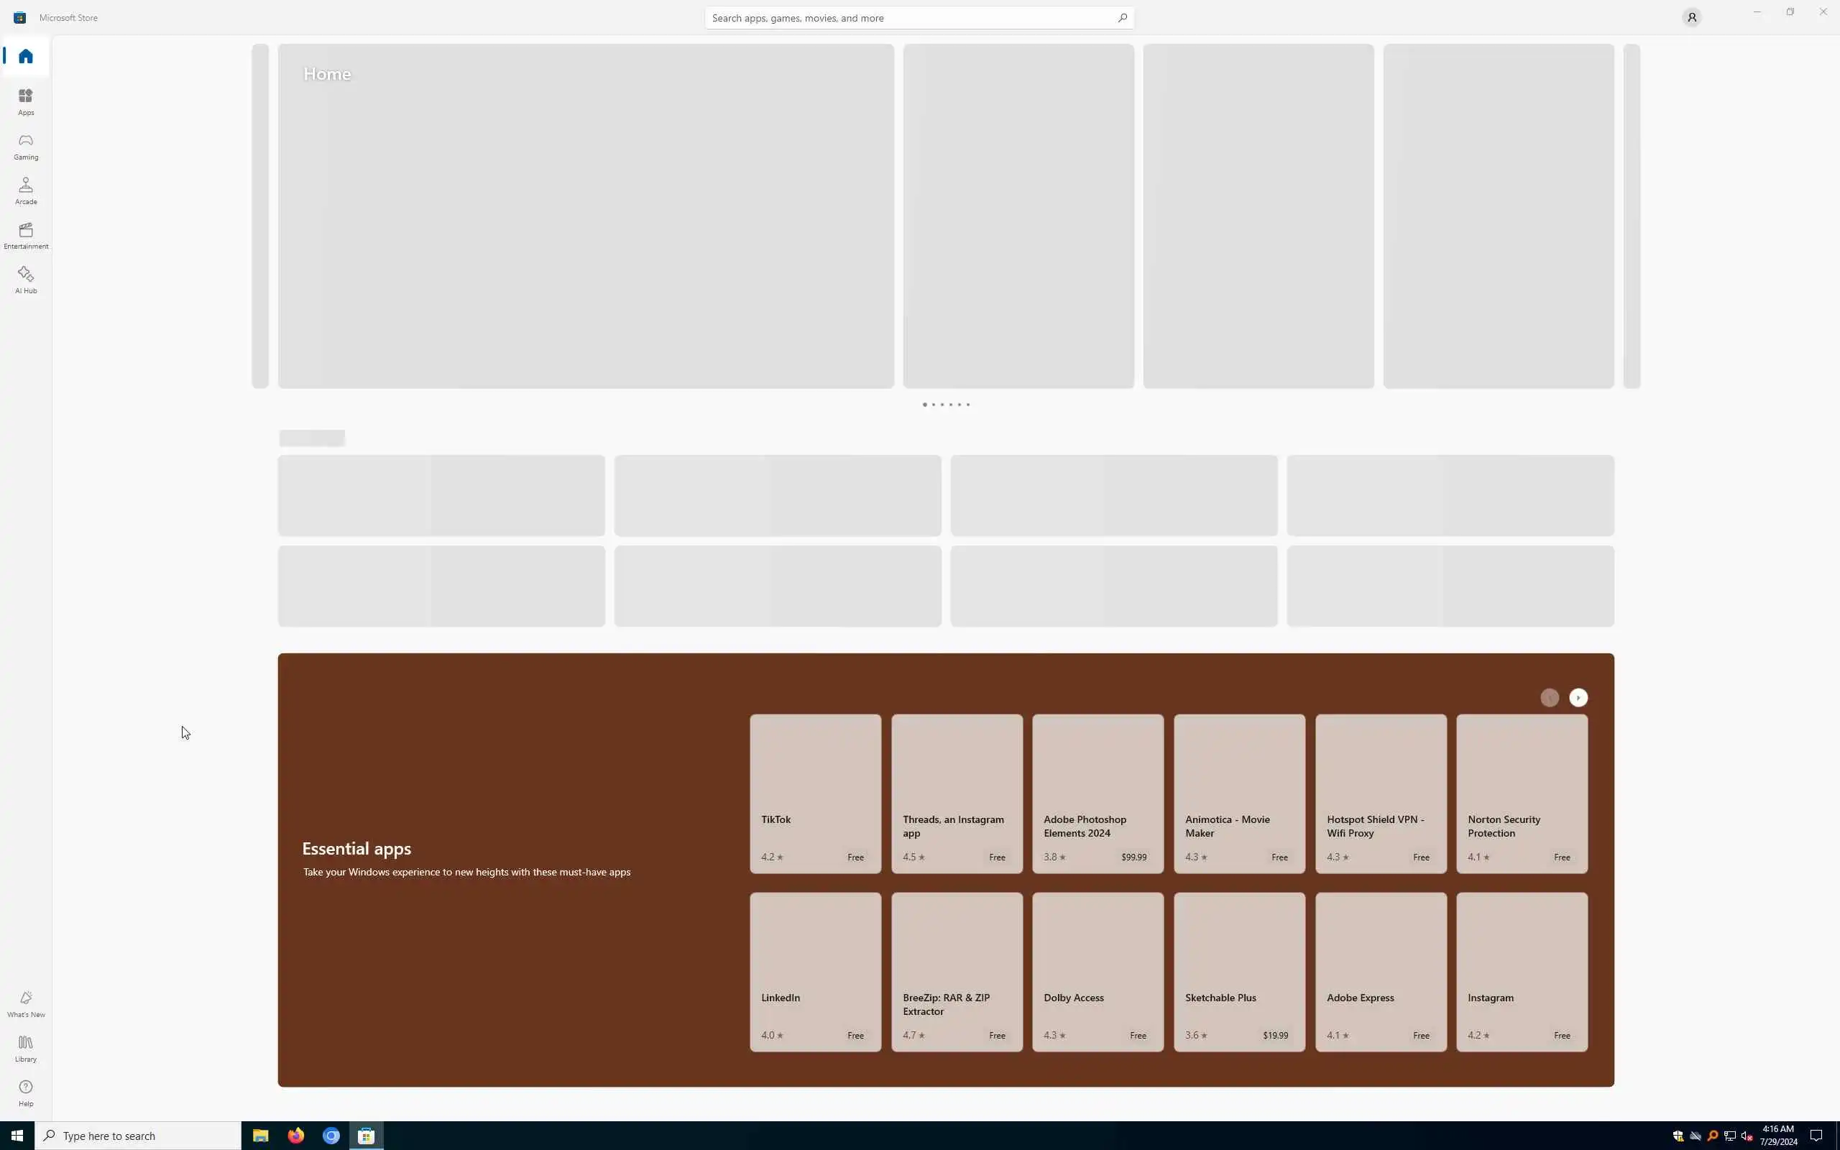
Task: Click the previous arrow in Essential apps
Action: 1550,697
